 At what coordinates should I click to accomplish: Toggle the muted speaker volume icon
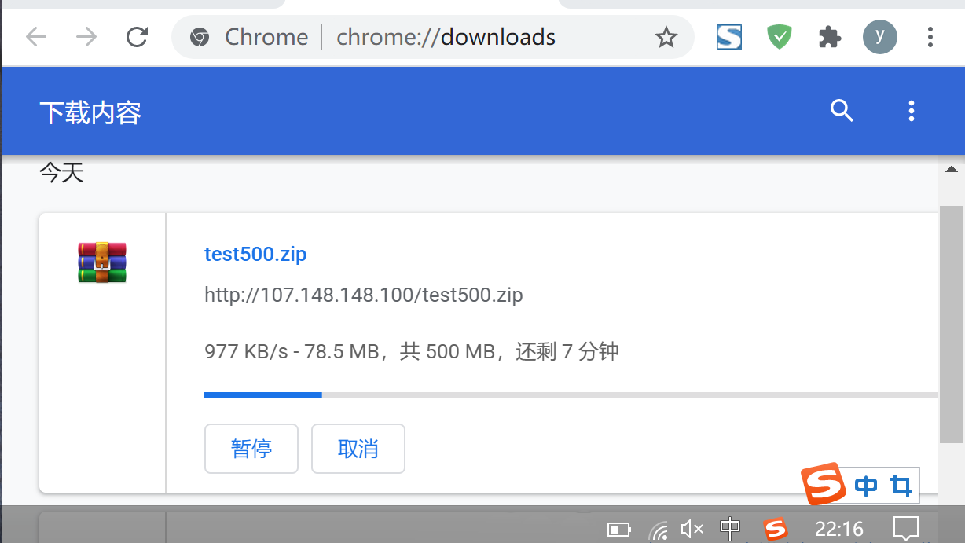pyautogui.click(x=692, y=530)
